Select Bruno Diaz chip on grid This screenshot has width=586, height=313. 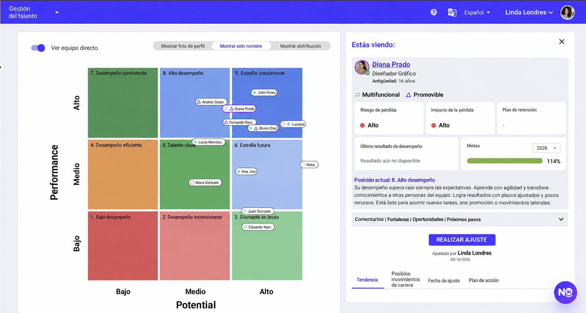tap(263, 128)
